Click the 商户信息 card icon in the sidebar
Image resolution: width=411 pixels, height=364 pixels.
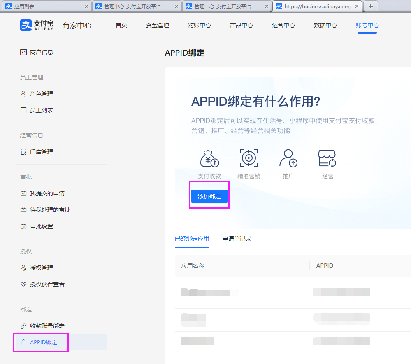(23, 52)
